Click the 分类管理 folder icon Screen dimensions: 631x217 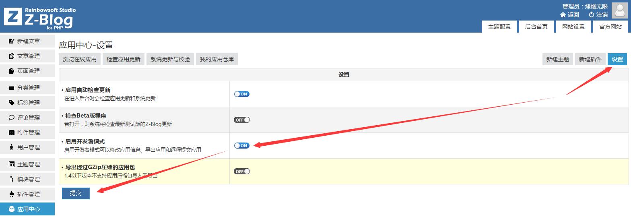tap(12, 88)
